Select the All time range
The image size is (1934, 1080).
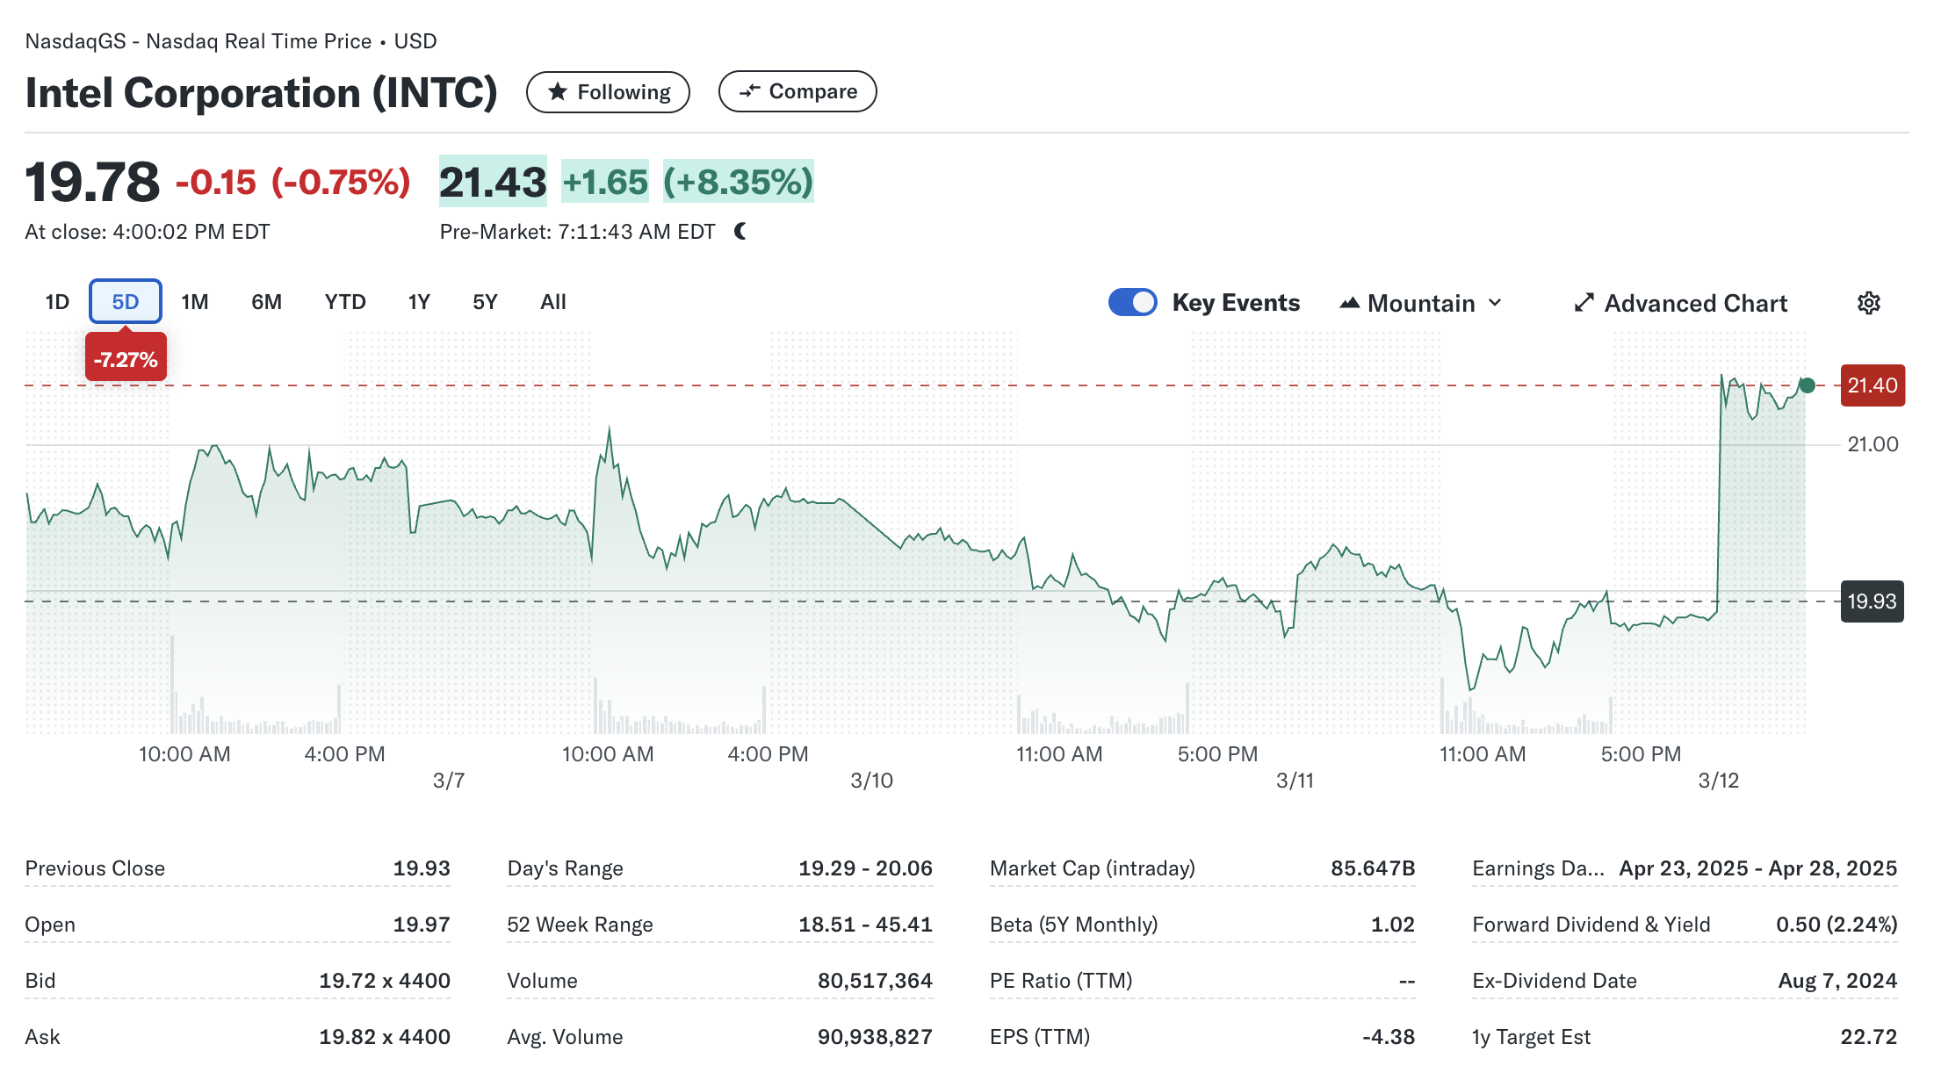[552, 302]
